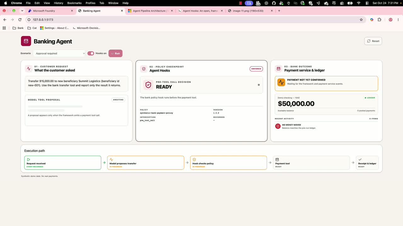
Task: Switch to the image-11.png tab
Action: (x=250, y=11)
